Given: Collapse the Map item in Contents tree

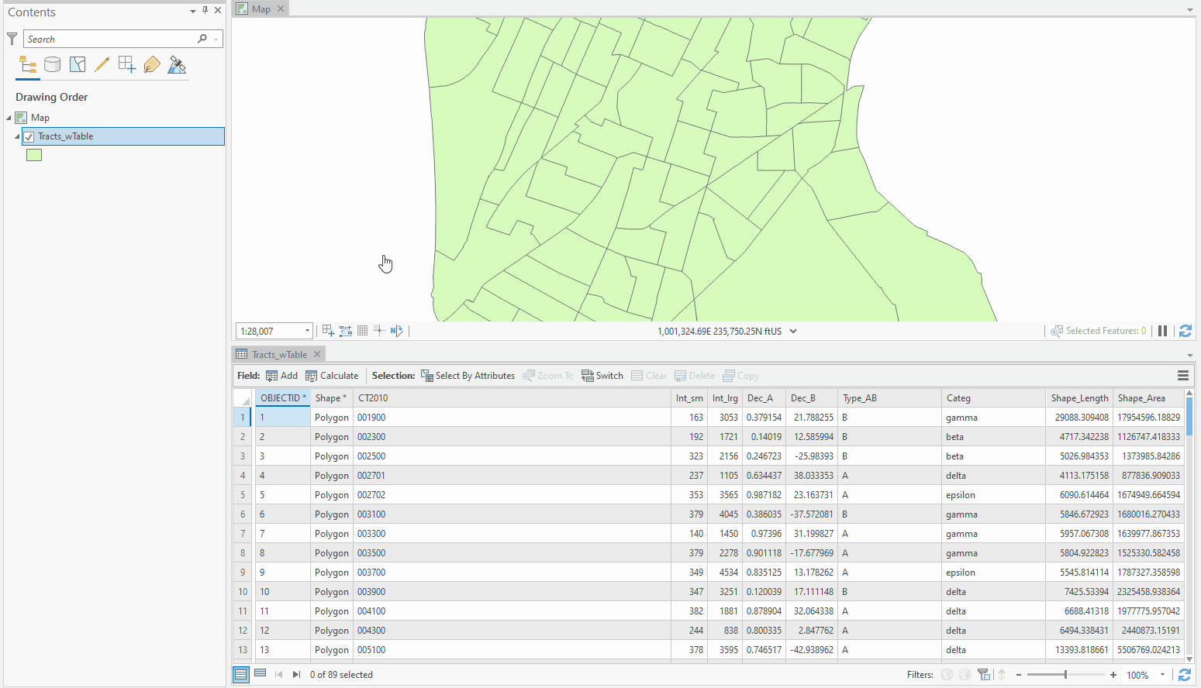Looking at the screenshot, I should 9,117.
